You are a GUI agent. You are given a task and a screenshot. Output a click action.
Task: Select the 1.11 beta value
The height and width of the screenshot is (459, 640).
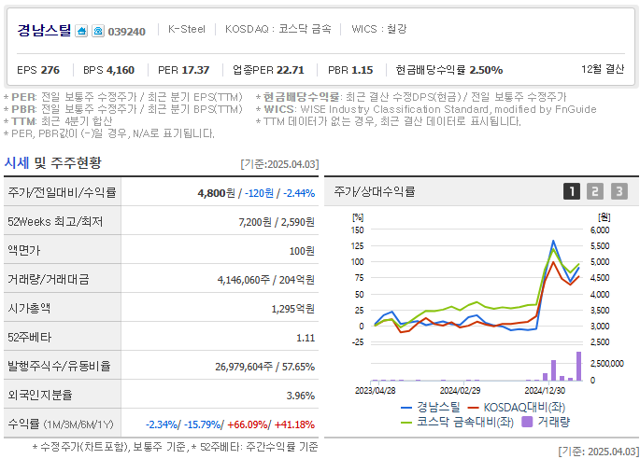pyautogui.click(x=306, y=338)
